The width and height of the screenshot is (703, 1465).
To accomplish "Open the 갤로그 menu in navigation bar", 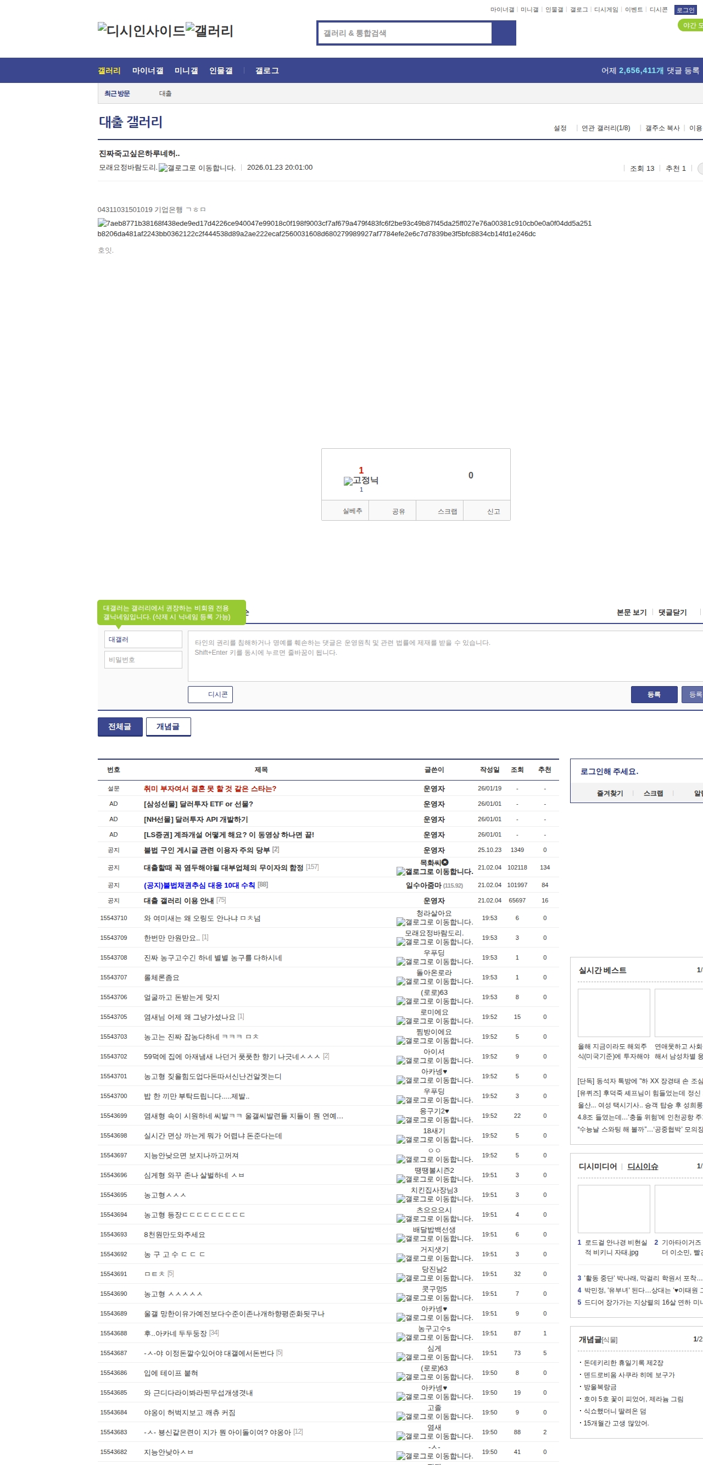I will click(267, 70).
